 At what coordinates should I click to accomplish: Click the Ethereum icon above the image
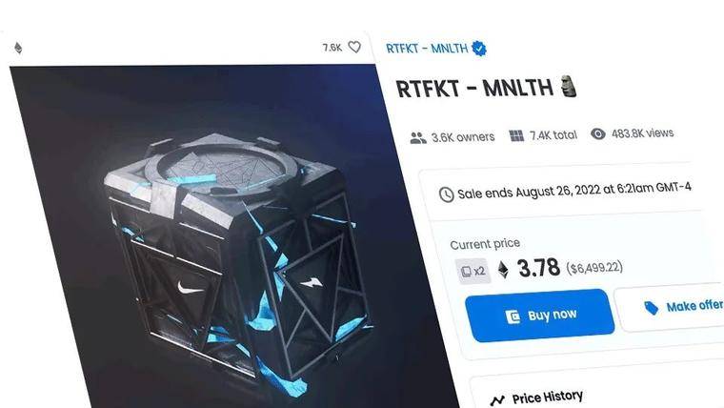[x=18, y=48]
